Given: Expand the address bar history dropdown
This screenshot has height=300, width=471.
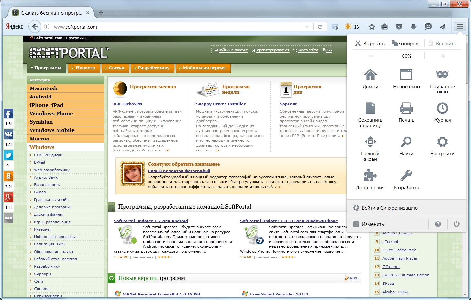Looking at the screenshot, I should (307, 27).
